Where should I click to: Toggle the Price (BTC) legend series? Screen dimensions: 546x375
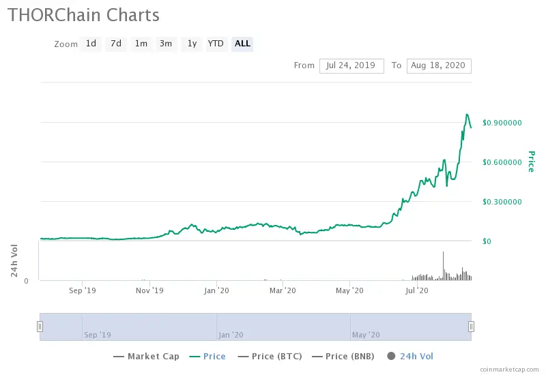[270, 357]
